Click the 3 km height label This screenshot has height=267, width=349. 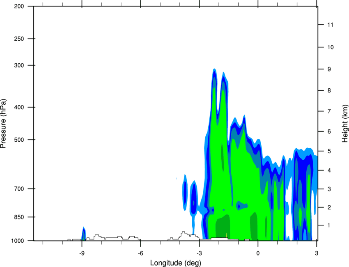329,189
